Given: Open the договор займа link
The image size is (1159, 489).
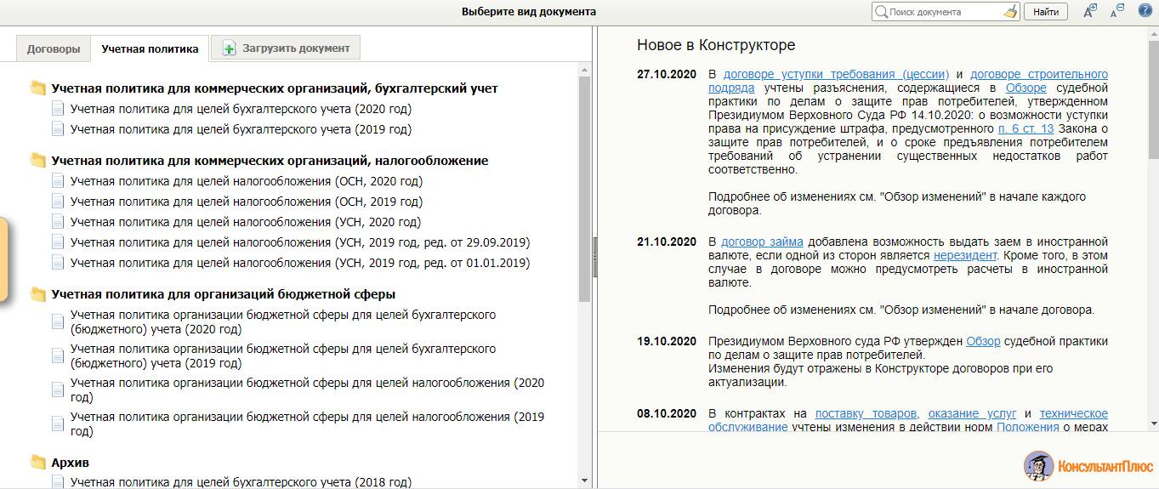Looking at the screenshot, I should click(762, 242).
